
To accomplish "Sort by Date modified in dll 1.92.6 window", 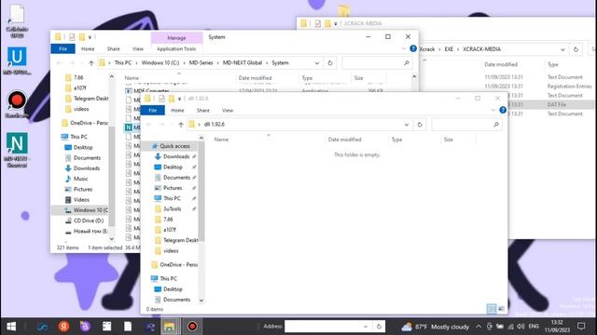I will click(x=344, y=140).
